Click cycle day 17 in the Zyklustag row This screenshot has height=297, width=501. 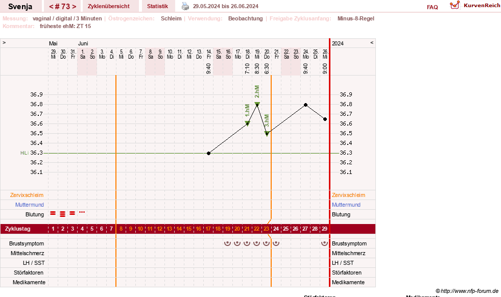208,229
